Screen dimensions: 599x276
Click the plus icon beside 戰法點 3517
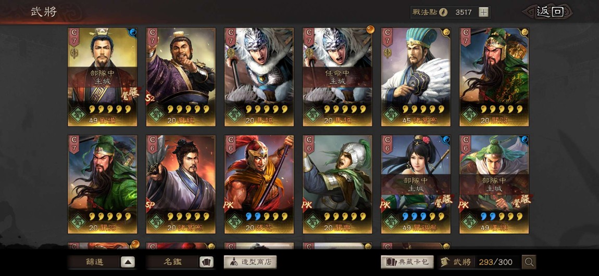484,12
